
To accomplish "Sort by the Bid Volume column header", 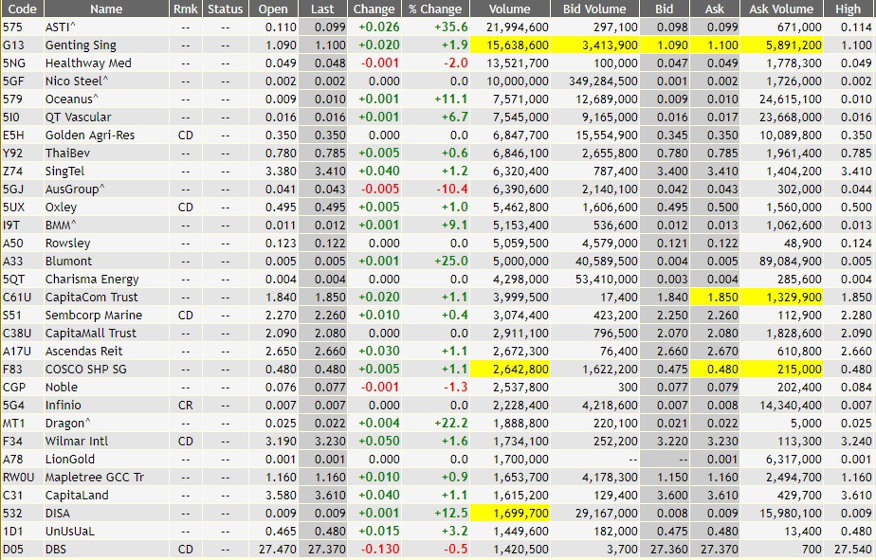I will pos(594,9).
